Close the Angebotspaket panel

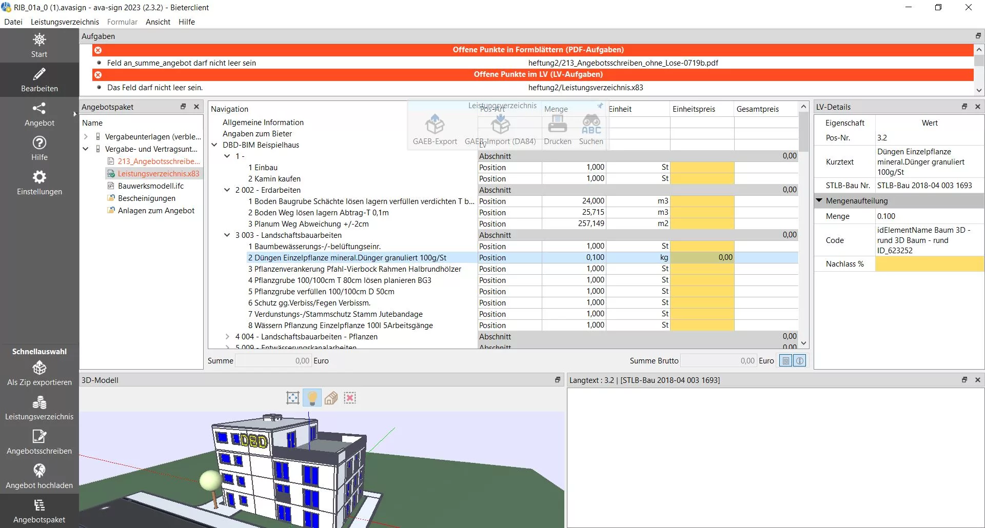(x=196, y=107)
